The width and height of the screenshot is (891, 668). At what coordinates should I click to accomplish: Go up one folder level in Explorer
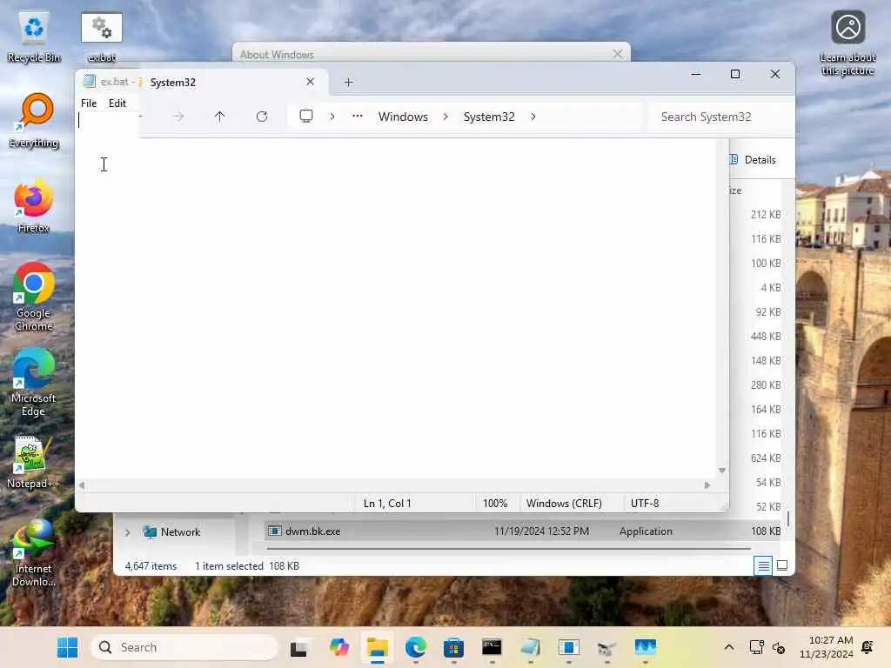coord(220,117)
